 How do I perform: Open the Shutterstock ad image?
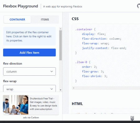pyautogui.click(x=16, y=105)
